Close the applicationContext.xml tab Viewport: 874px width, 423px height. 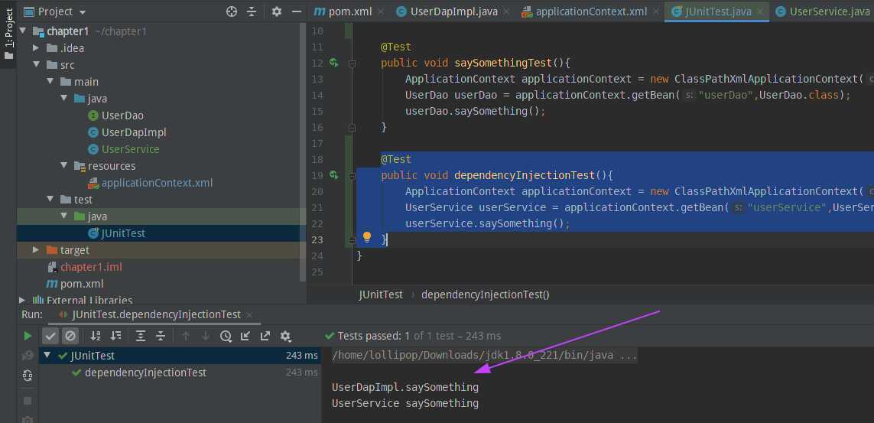[655, 11]
